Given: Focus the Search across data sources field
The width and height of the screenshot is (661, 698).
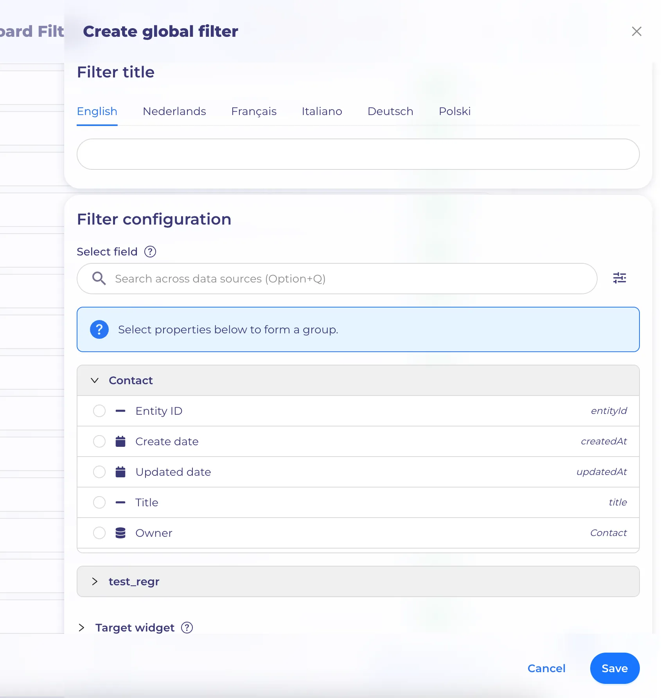Looking at the screenshot, I should point(337,279).
